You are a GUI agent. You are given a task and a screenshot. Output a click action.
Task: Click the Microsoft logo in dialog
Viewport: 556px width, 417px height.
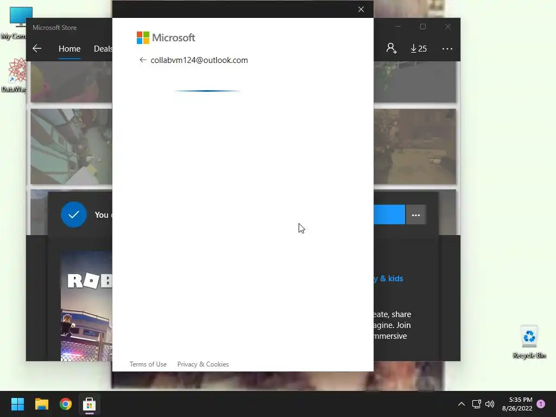click(166, 37)
